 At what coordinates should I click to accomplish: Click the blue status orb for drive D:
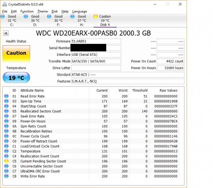point(26,16)
